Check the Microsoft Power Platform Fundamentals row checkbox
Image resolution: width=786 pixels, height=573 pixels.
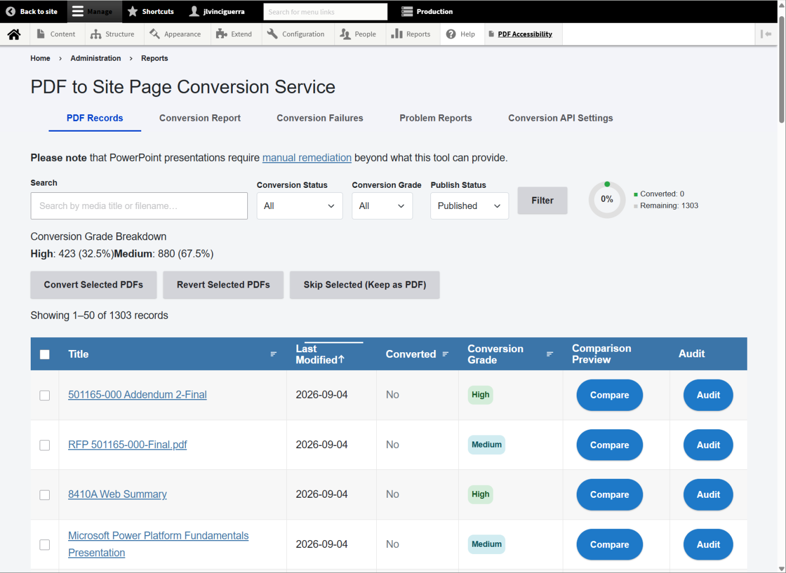(x=45, y=545)
